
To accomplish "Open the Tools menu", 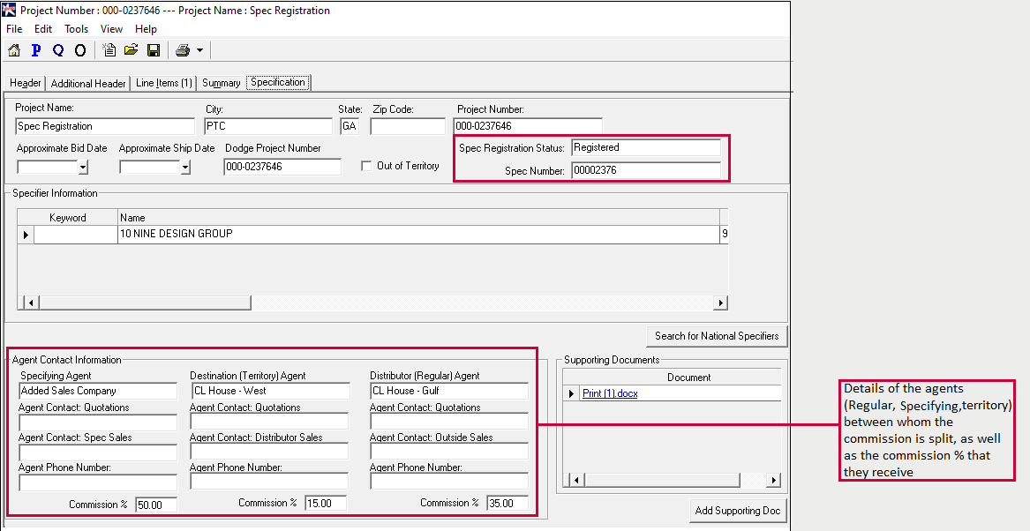I will click(x=76, y=29).
